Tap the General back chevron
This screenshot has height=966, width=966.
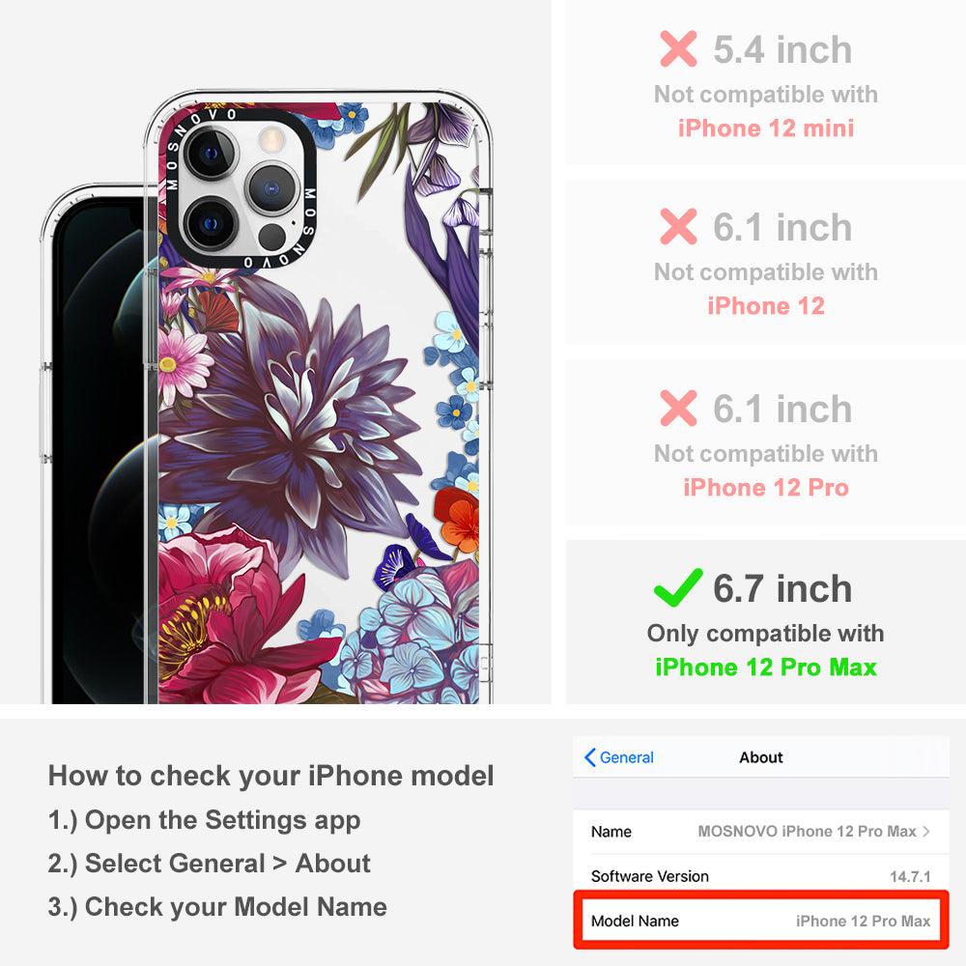(589, 757)
